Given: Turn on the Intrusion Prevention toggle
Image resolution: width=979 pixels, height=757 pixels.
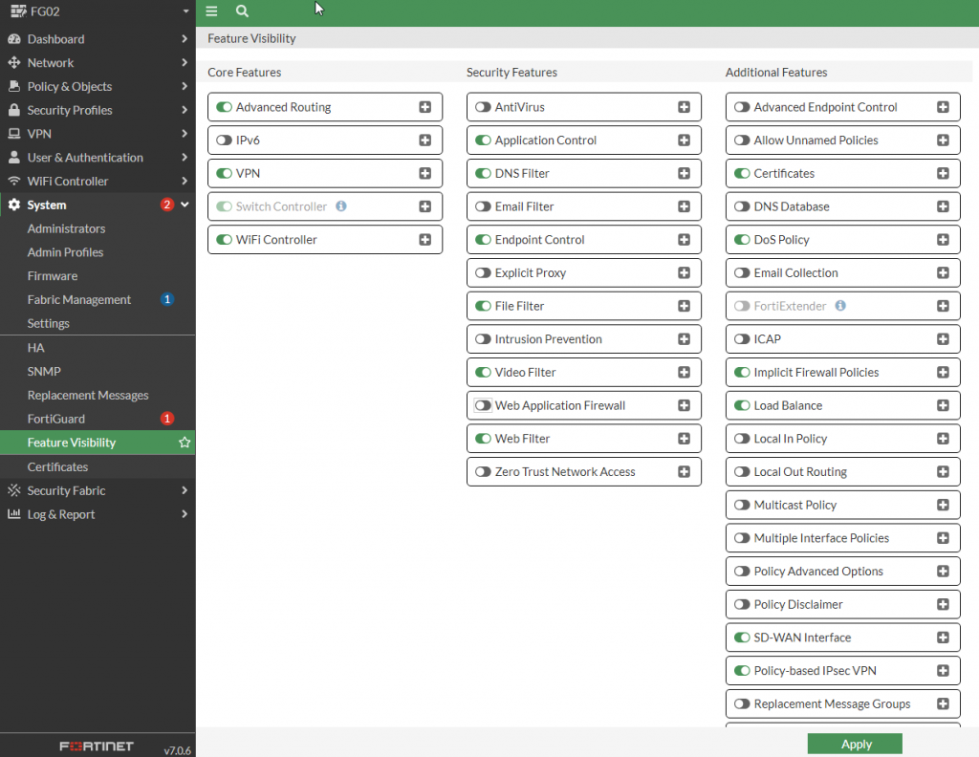Looking at the screenshot, I should coord(483,339).
